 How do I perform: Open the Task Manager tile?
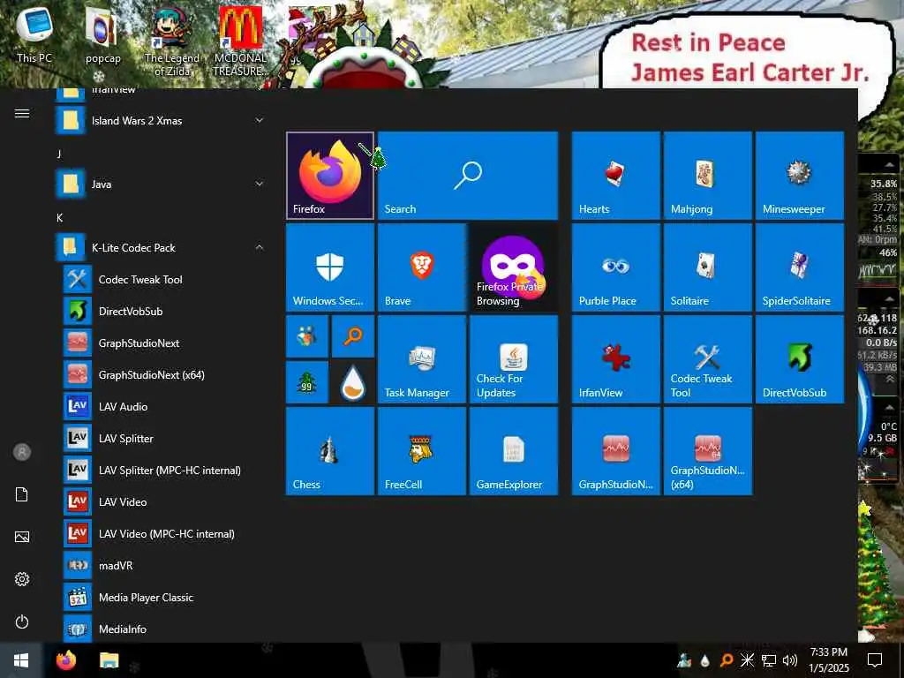coord(421,359)
